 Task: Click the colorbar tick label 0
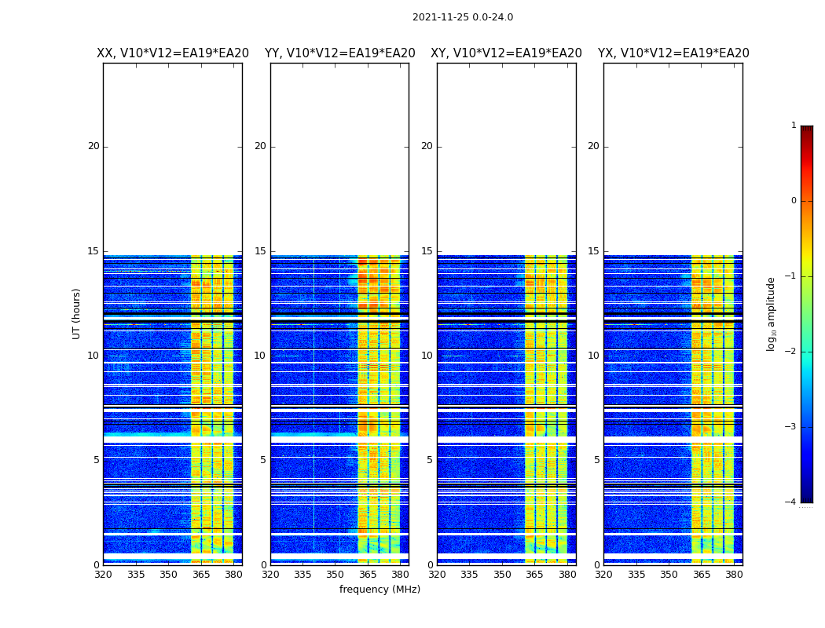[794, 201]
